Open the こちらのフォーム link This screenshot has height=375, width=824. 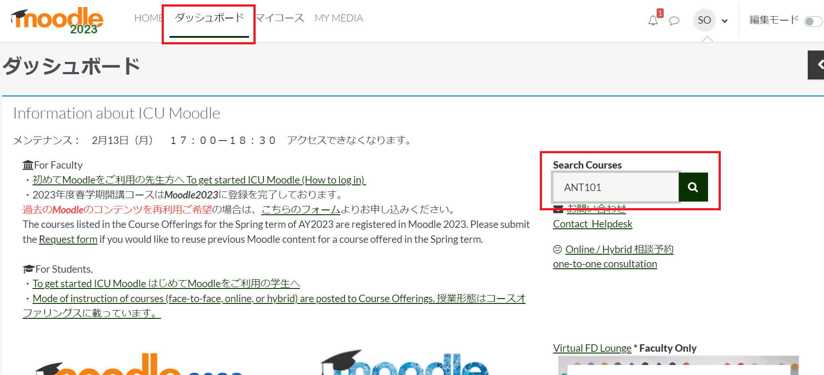301,210
